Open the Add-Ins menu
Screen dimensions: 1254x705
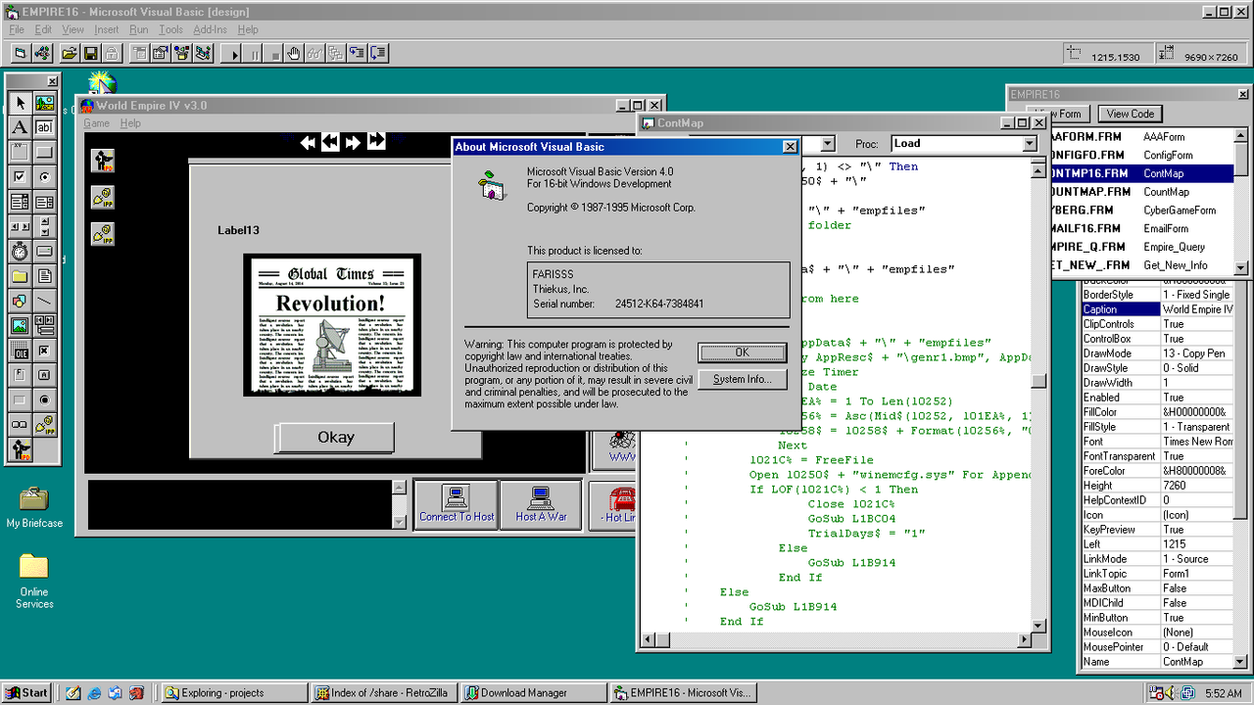[x=210, y=29]
